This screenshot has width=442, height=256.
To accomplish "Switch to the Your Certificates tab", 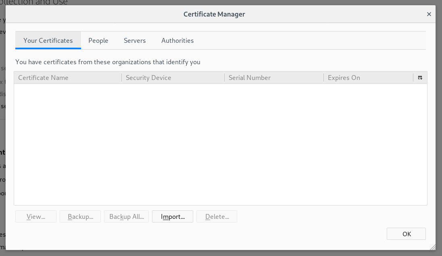I will pyautogui.click(x=48, y=40).
